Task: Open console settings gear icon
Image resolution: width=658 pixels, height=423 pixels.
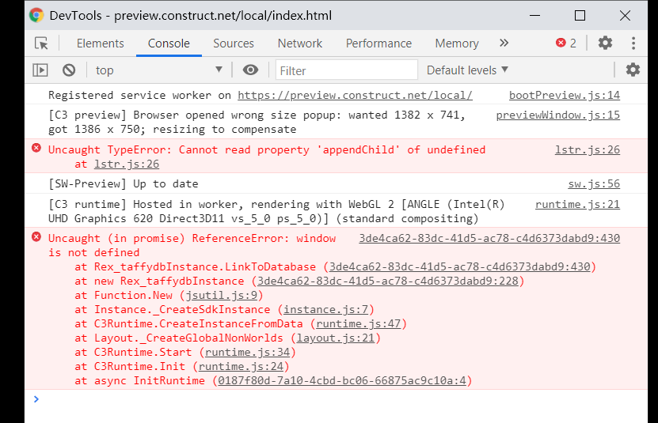Action: (633, 70)
